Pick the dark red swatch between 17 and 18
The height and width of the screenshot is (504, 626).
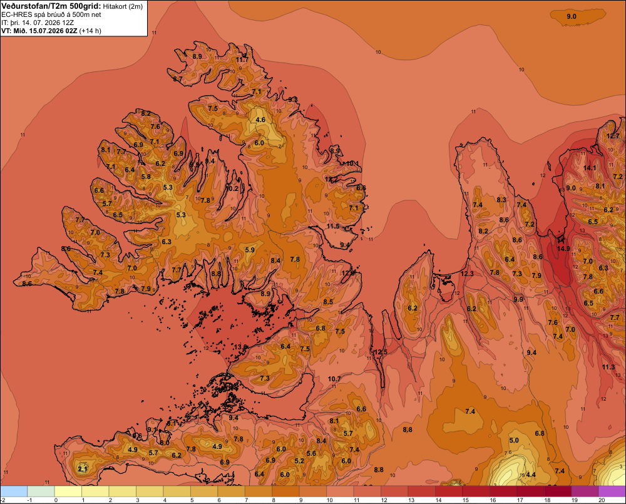(531, 491)
